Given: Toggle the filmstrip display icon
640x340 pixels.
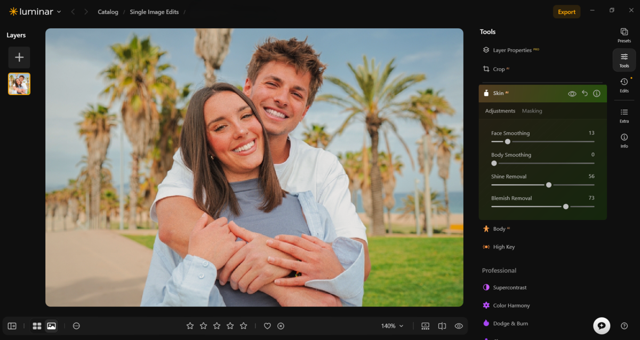Looking at the screenshot, I should [x=425, y=326].
